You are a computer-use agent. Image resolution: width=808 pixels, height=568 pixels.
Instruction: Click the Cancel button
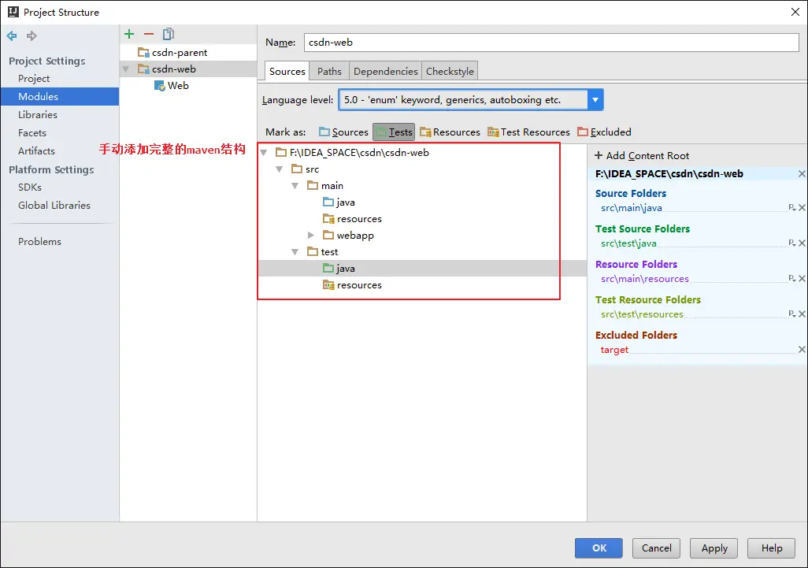pyautogui.click(x=657, y=548)
